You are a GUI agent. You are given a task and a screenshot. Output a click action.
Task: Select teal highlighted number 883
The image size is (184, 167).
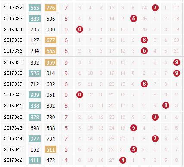click(34, 19)
